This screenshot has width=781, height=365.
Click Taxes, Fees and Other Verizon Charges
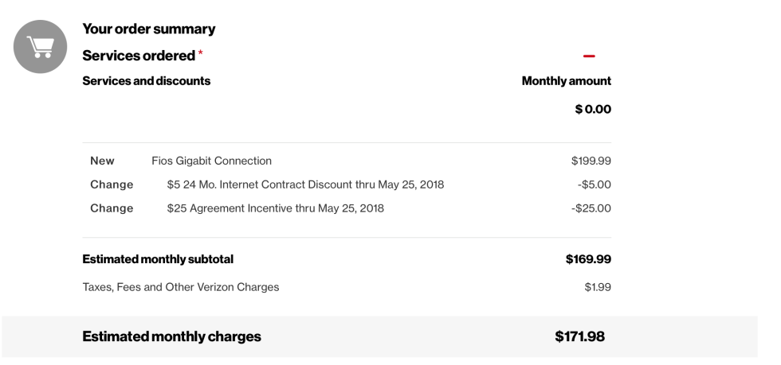[180, 287]
